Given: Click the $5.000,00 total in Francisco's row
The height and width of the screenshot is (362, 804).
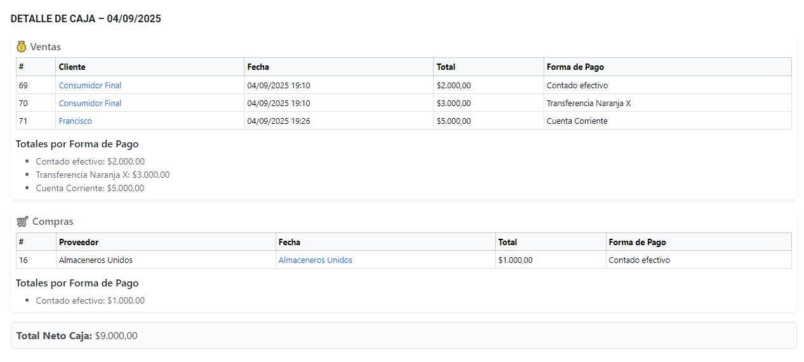Looking at the screenshot, I should (x=453, y=121).
